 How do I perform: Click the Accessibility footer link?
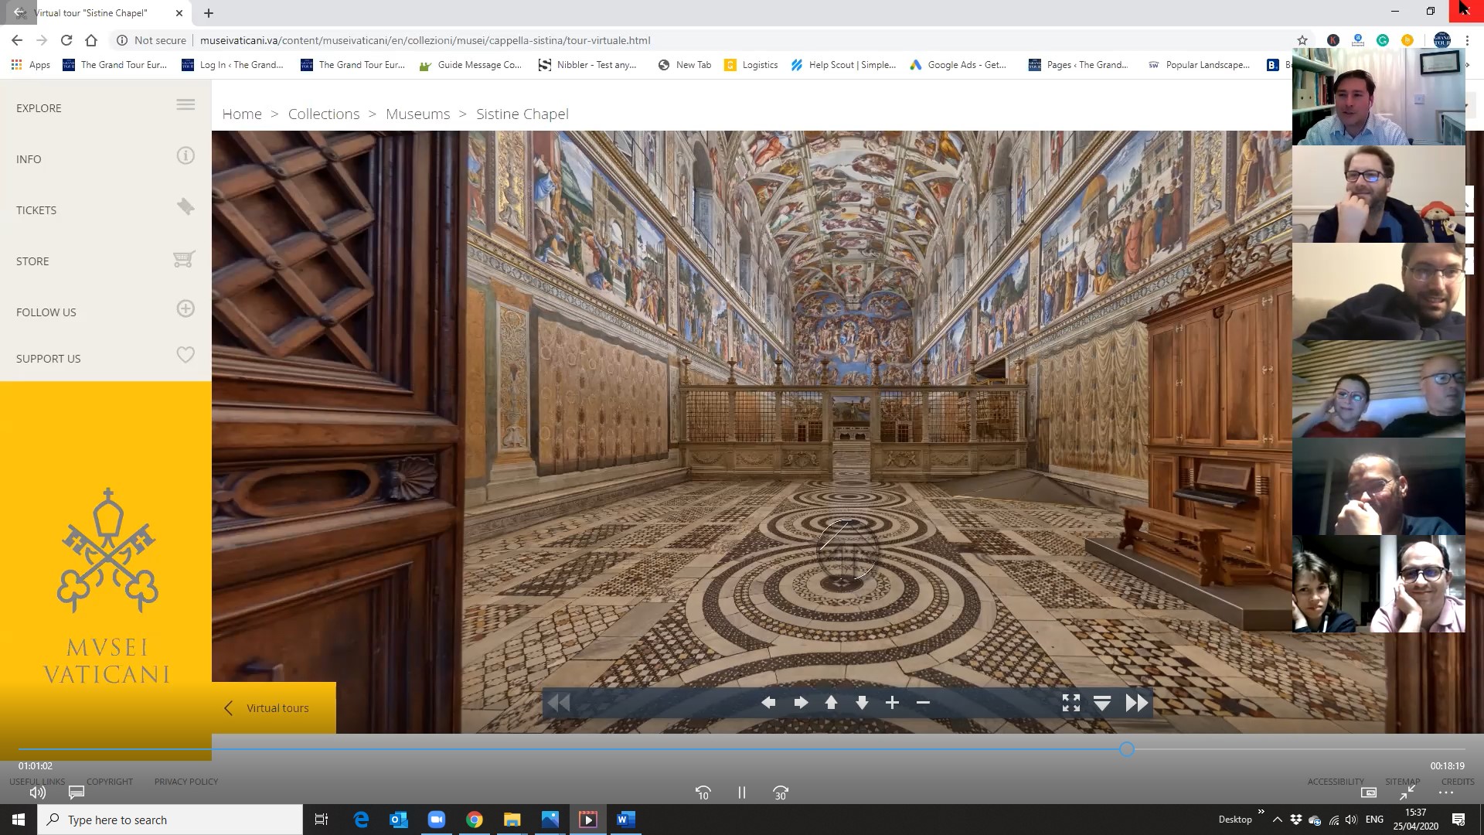click(1336, 782)
